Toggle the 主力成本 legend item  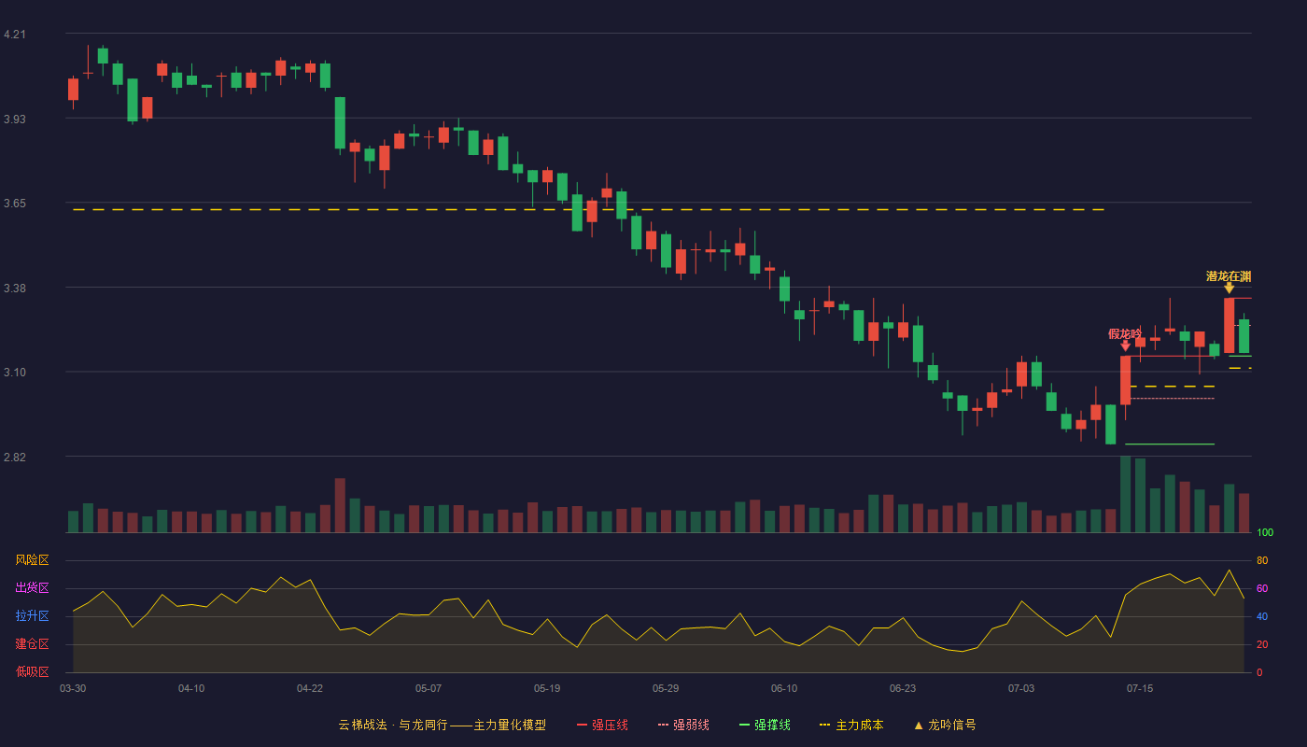click(x=851, y=725)
